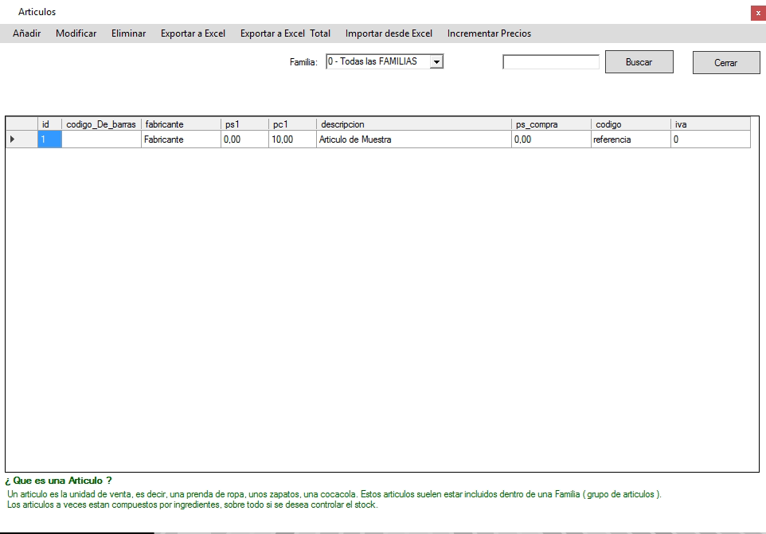This screenshot has height=534, width=766.
Task: Select Modificar in the menu bar
Action: tap(76, 33)
